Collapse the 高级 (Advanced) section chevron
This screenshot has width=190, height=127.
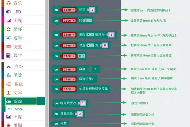pyautogui.click(x=9, y=67)
